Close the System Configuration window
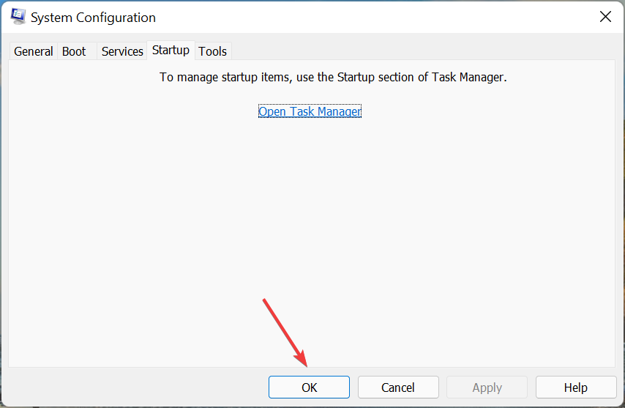The width and height of the screenshot is (625, 408). pyautogui.click(x=605, y=17)
